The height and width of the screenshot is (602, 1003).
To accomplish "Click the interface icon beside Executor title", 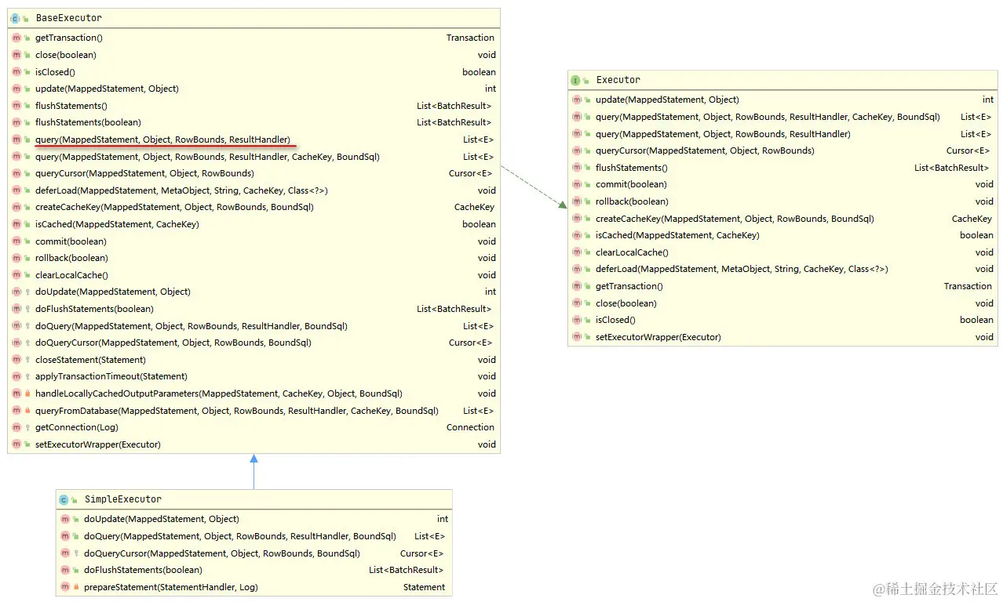I will tap(575, 80).
